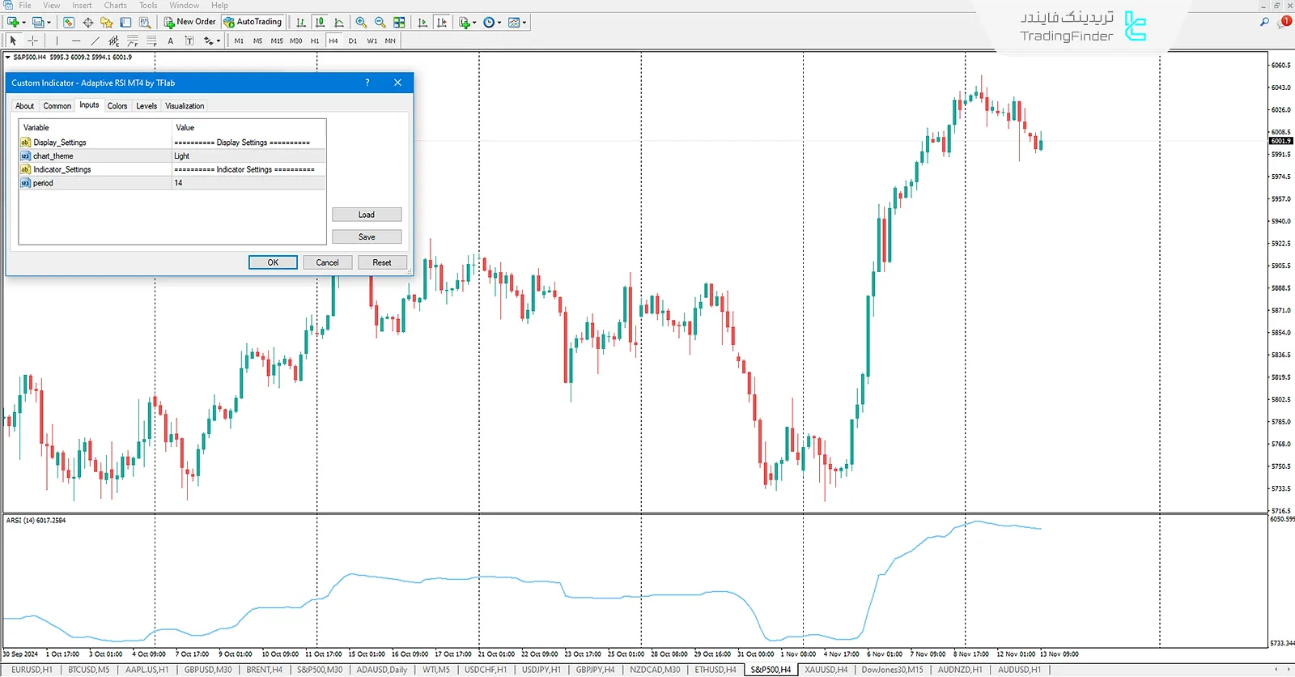This screenshot has width=1295, height=677.
Task: Switch to the Colors tab
Action: [117, 106]
